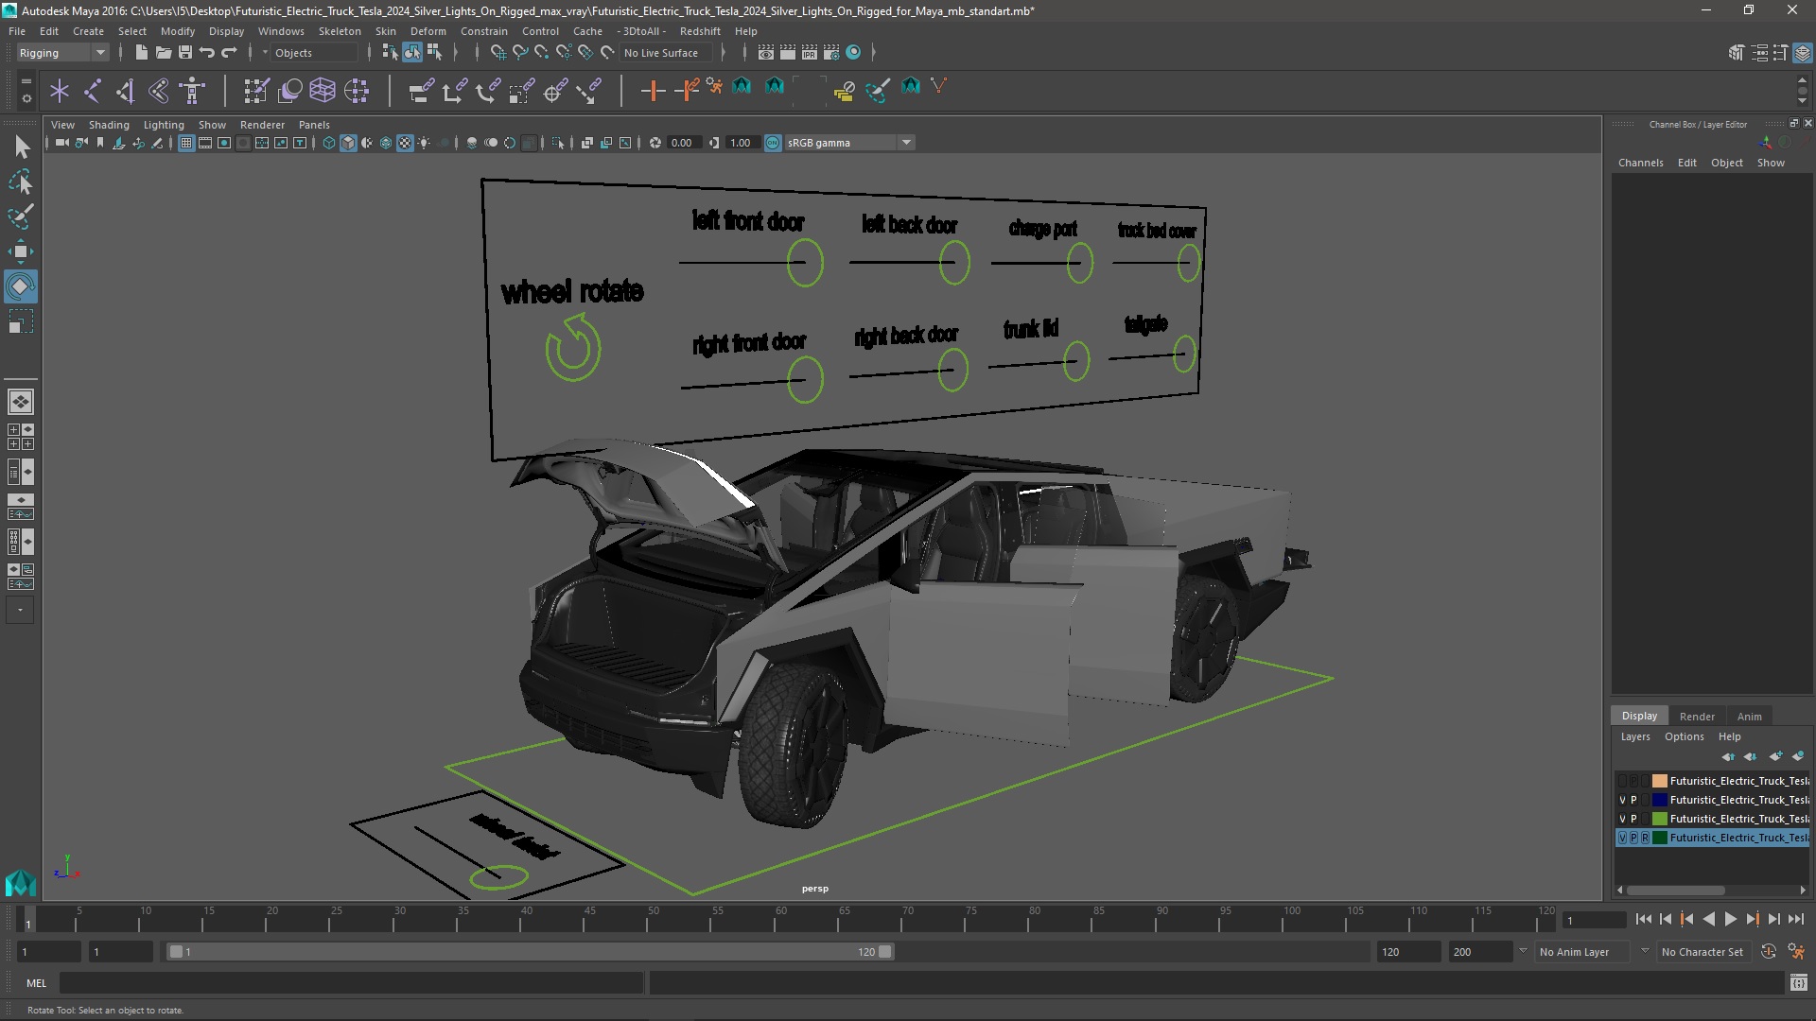Click step back one frame button
1816x1021 pixels.
(1666, 920)
